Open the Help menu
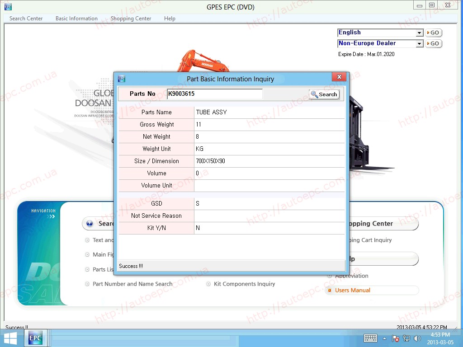This screenshot has width=463, height=347. tap(170, 18)
